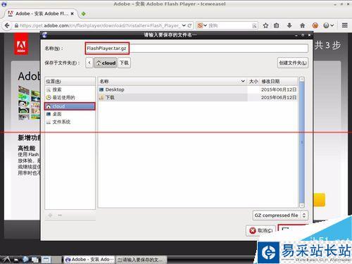Click the remove bookmark minus button under places

[x=60, y=215]
